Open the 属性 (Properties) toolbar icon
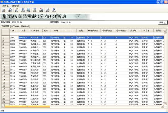Screen dimensions: 168x113 (16, 10)
